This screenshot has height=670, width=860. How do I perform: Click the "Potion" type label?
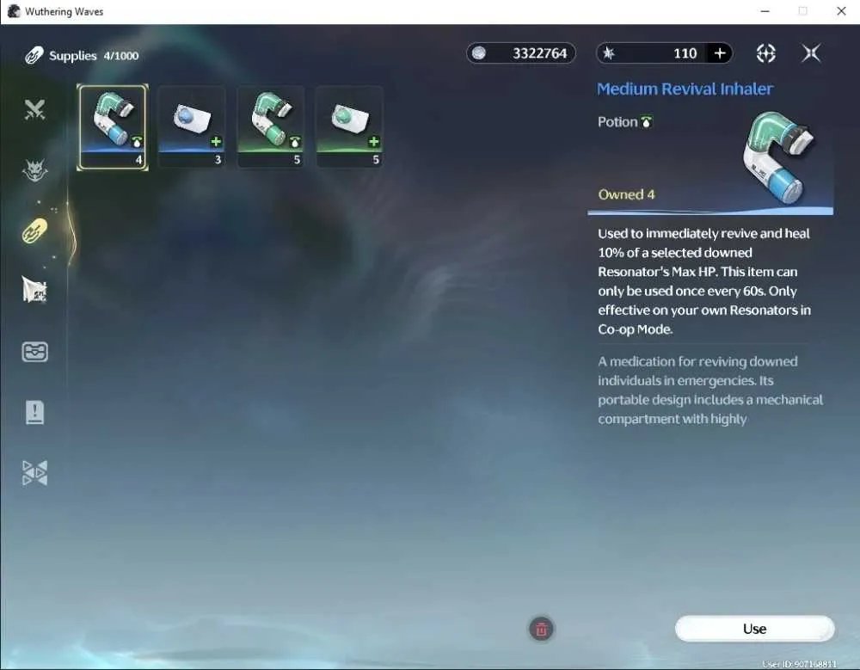pos(617,122)
